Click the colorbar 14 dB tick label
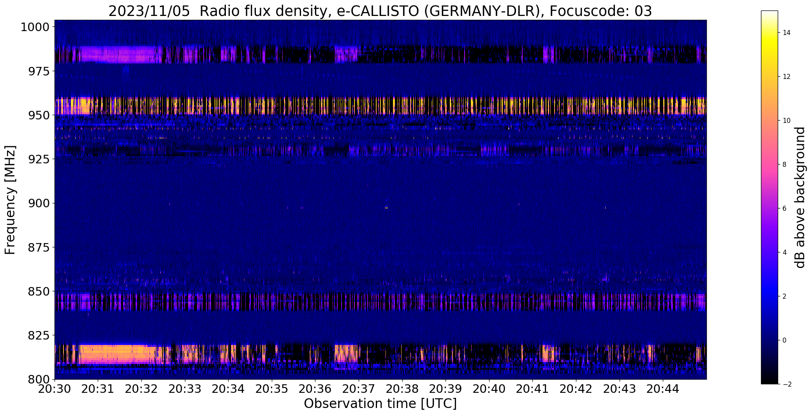Image resolution: width=812 pixels, height=415 pixels. [787, 33]
